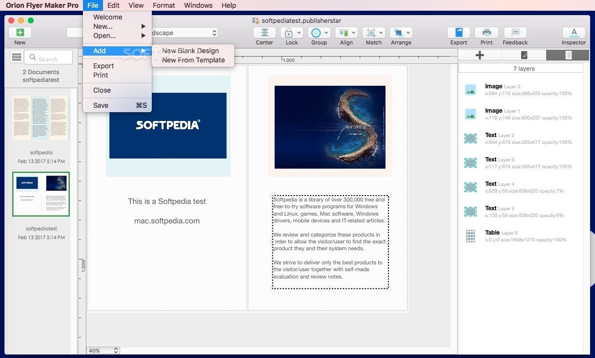Click the selected Softpedia library text box
Image resolution: width=595 pixels, height=358 pixels.
(x=330, y=241)
